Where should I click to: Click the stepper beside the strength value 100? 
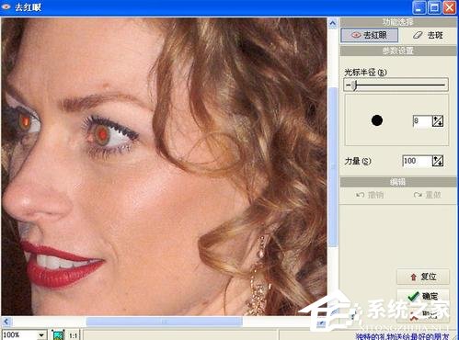(438, 161)
